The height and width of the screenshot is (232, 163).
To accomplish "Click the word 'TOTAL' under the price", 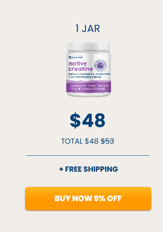I will 72,141.
